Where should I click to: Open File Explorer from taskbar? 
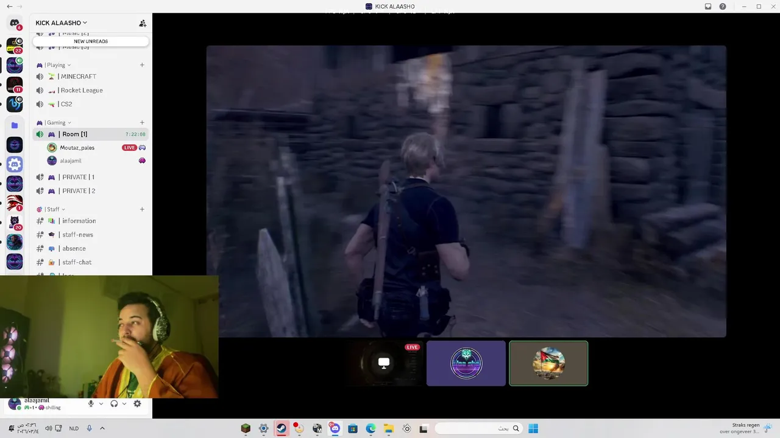tap(388, 428)
